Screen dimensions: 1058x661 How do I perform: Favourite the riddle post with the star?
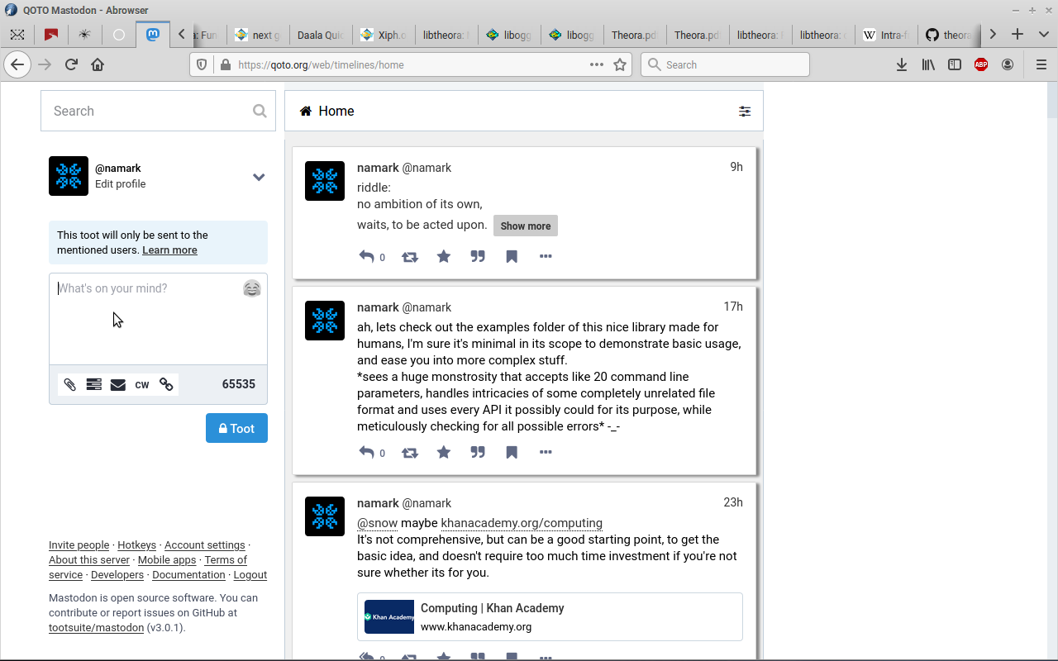click(x=444, y=257)
